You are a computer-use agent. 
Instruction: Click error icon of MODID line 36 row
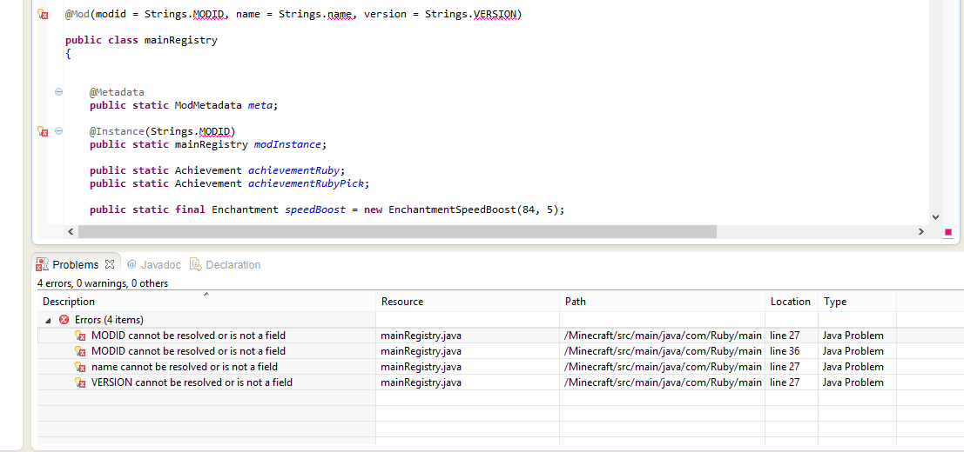(80, 351)
